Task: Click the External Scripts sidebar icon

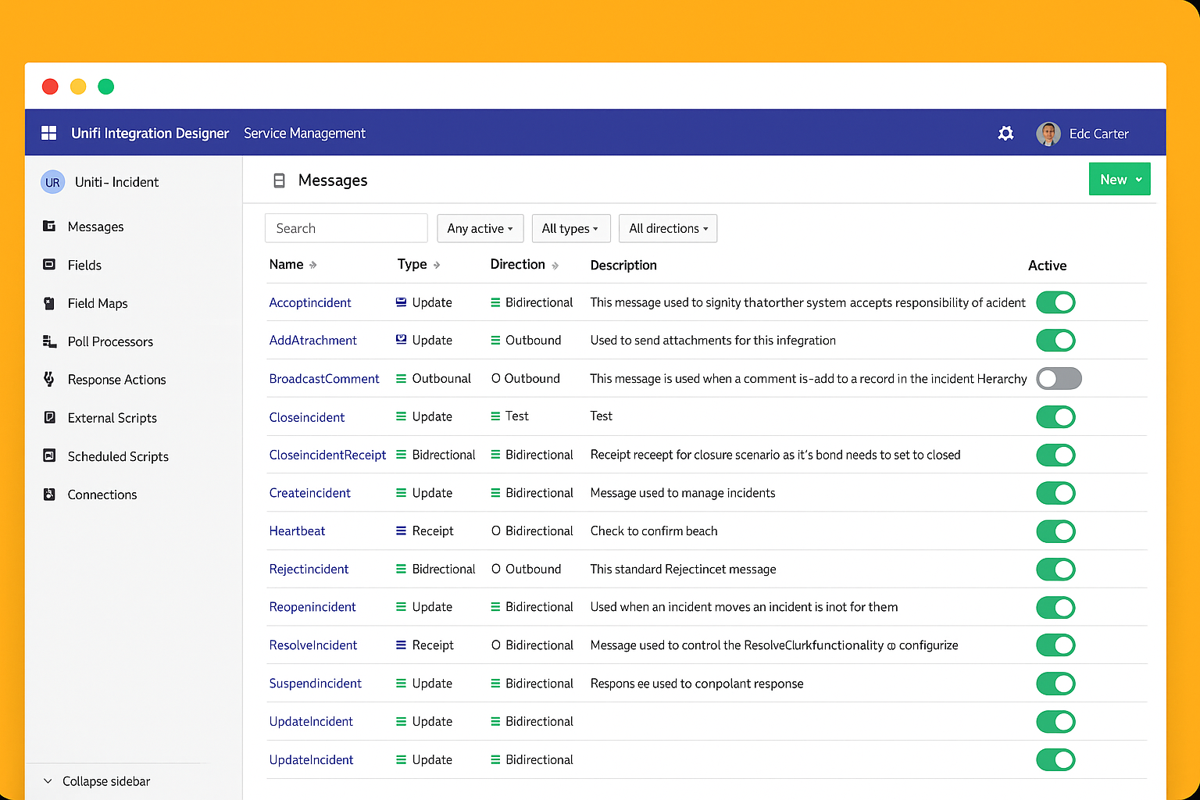Action: (49, 417)
